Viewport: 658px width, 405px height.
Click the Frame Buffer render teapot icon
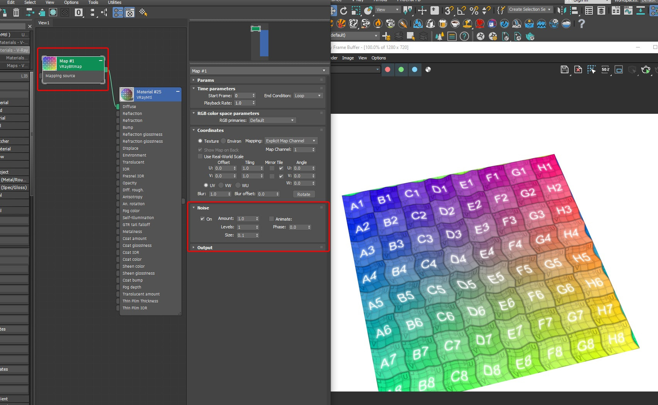tap(646, 69)
